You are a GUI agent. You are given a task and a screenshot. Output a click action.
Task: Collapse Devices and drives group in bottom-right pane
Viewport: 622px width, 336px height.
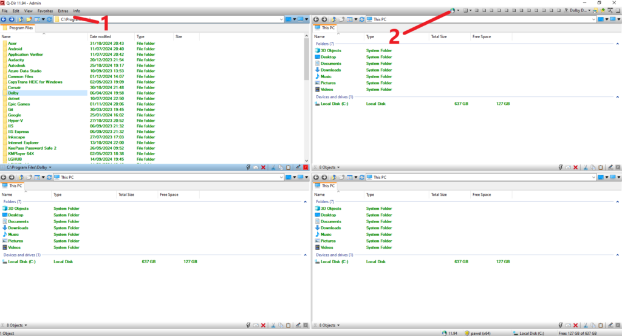618,255
